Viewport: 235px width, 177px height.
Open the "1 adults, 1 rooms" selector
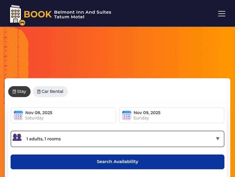coord(118,139)
